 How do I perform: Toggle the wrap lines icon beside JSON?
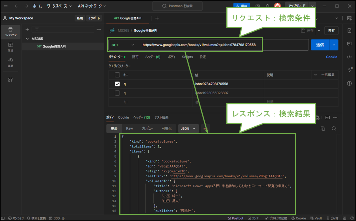[x=205, y=128]
